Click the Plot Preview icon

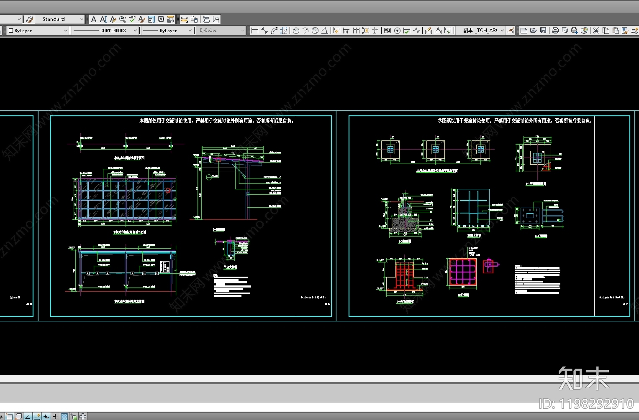[565, 31]
